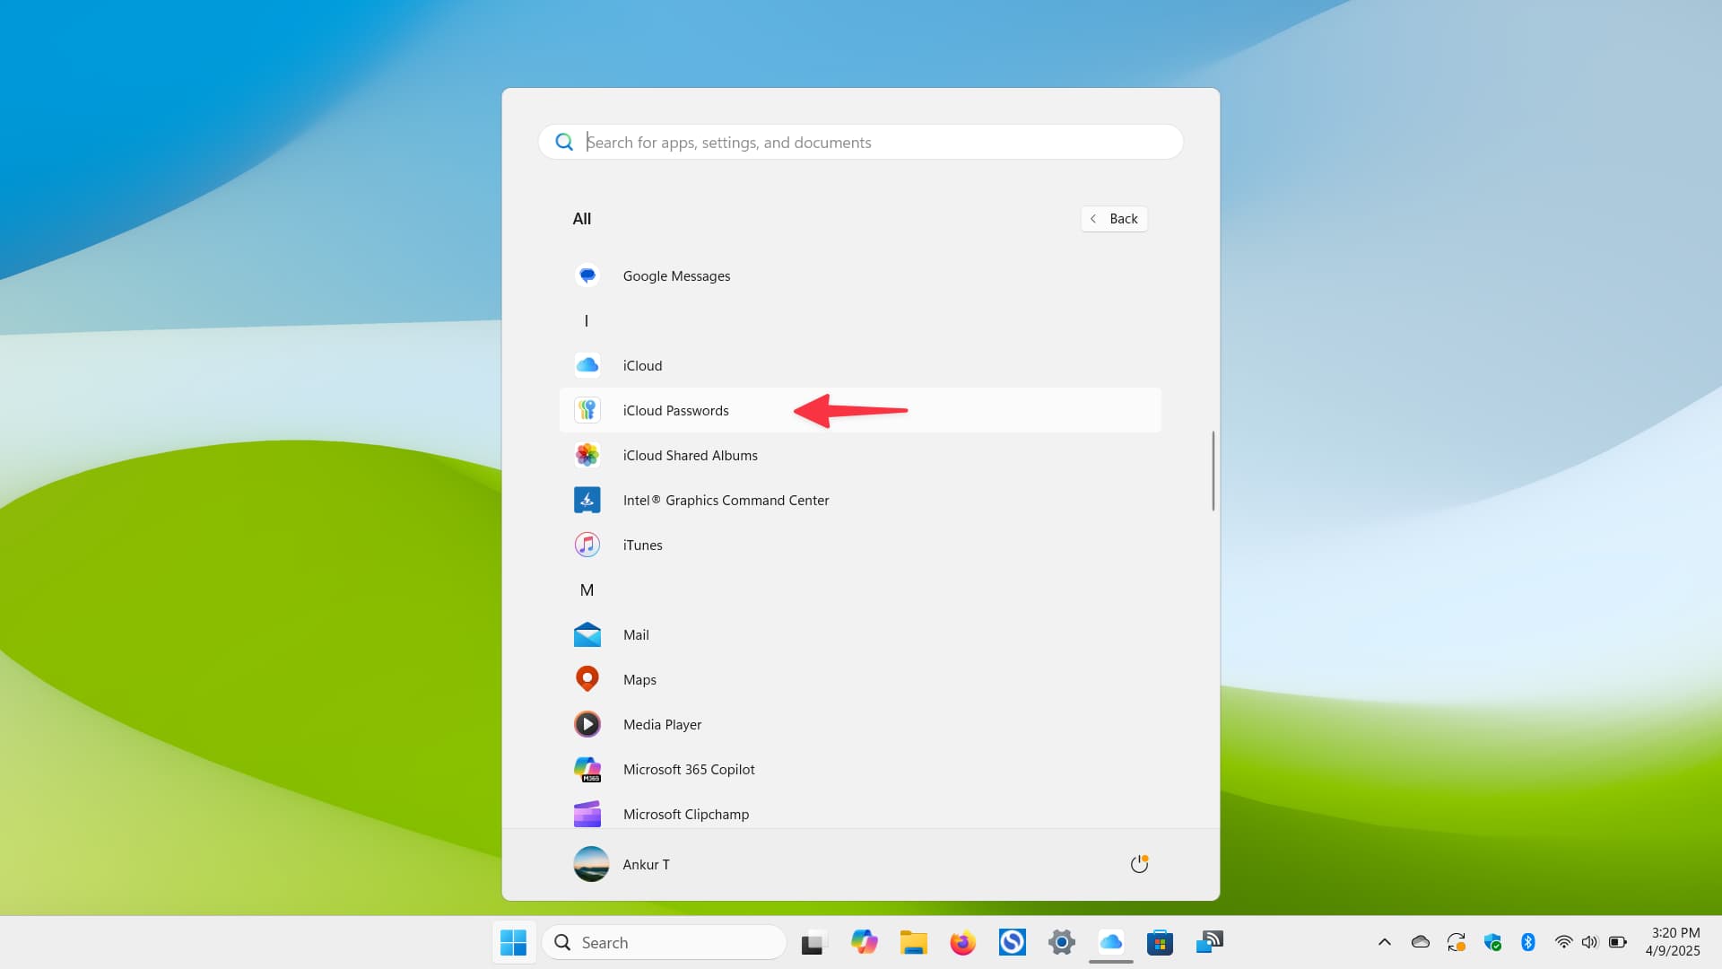Launch Firefox from the taskbar
The image size is (1722, 969).
click(x=962, y=942)
